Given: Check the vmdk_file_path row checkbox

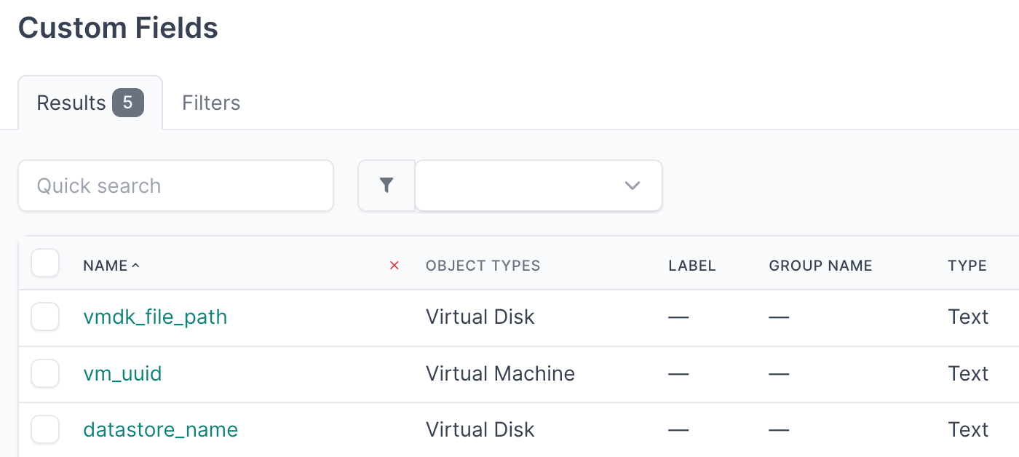Looking at the screenshot, I should tap(45, 317).
